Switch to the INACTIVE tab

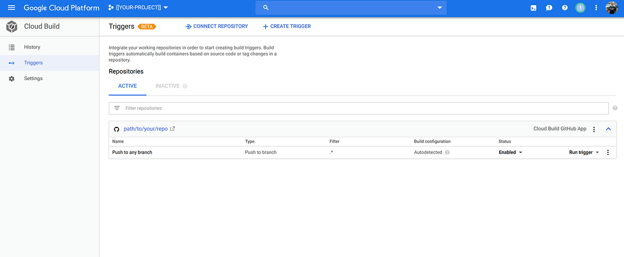point(167,86)
